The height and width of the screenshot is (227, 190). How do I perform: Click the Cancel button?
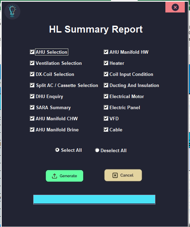123,175
